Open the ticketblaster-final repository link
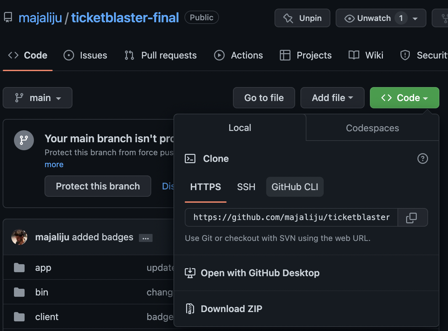Viewport: 448px width, 331px height. point(125,18)
